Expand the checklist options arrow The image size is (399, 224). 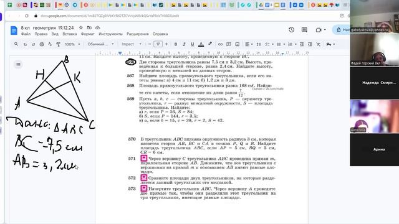pos(272,44)
